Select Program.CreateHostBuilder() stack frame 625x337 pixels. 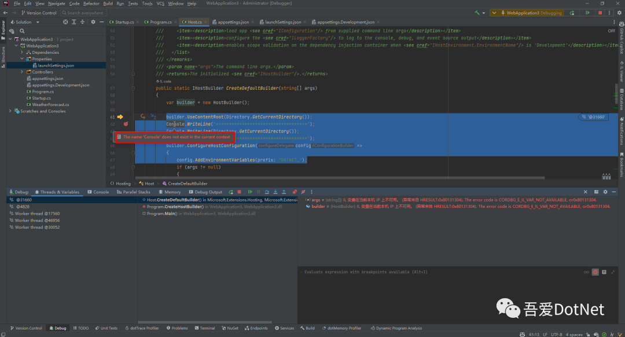[x=217, y=207]
